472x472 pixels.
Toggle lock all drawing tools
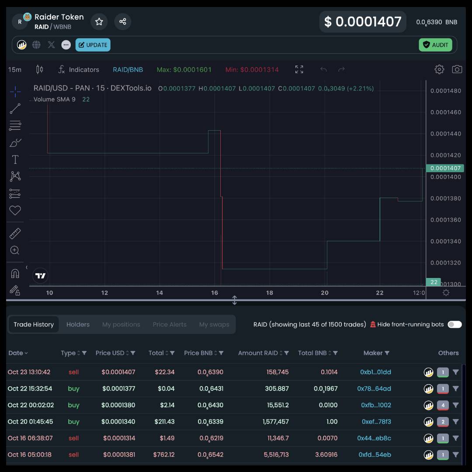(x=15, y=290)
